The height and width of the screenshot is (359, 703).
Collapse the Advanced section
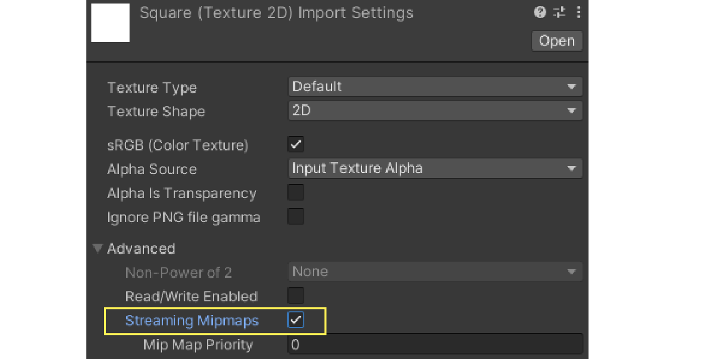(97, 248)
